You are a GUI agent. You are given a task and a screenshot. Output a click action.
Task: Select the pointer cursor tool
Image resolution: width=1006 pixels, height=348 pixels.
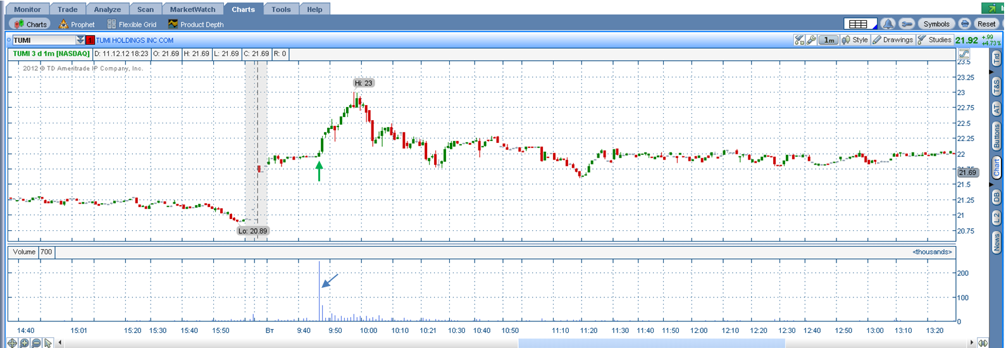(x=48, y=343)
